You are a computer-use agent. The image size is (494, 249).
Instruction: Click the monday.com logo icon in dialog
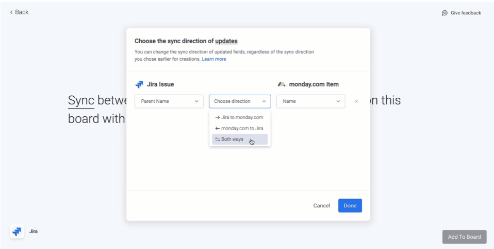click(x=282, y=84)
